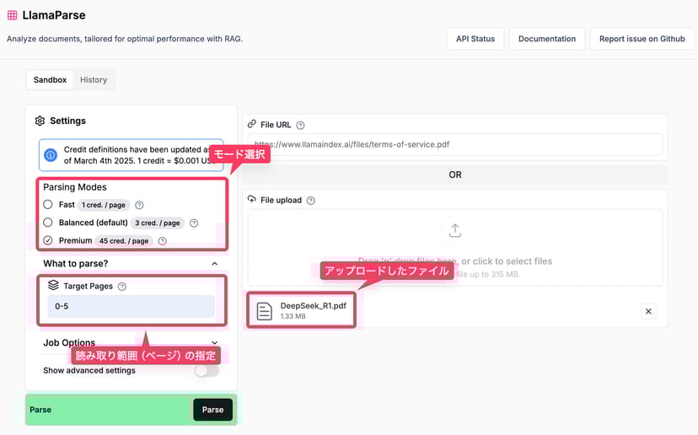Screen dimensions: 698x435
Task: Open the Sandbox tab
Action: pyautogui.click(x=50, y=80)
